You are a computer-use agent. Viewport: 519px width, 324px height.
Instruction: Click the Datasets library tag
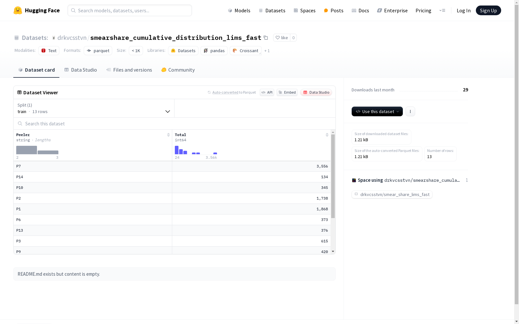183,51
